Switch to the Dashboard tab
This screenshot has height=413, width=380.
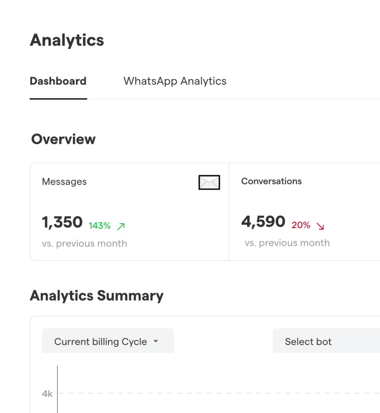[x=58, y=81]
